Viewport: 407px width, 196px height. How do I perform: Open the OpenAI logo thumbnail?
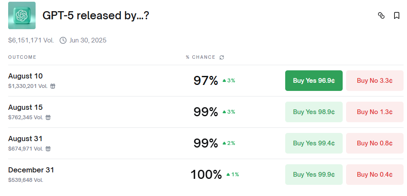(x=22, y=15)
